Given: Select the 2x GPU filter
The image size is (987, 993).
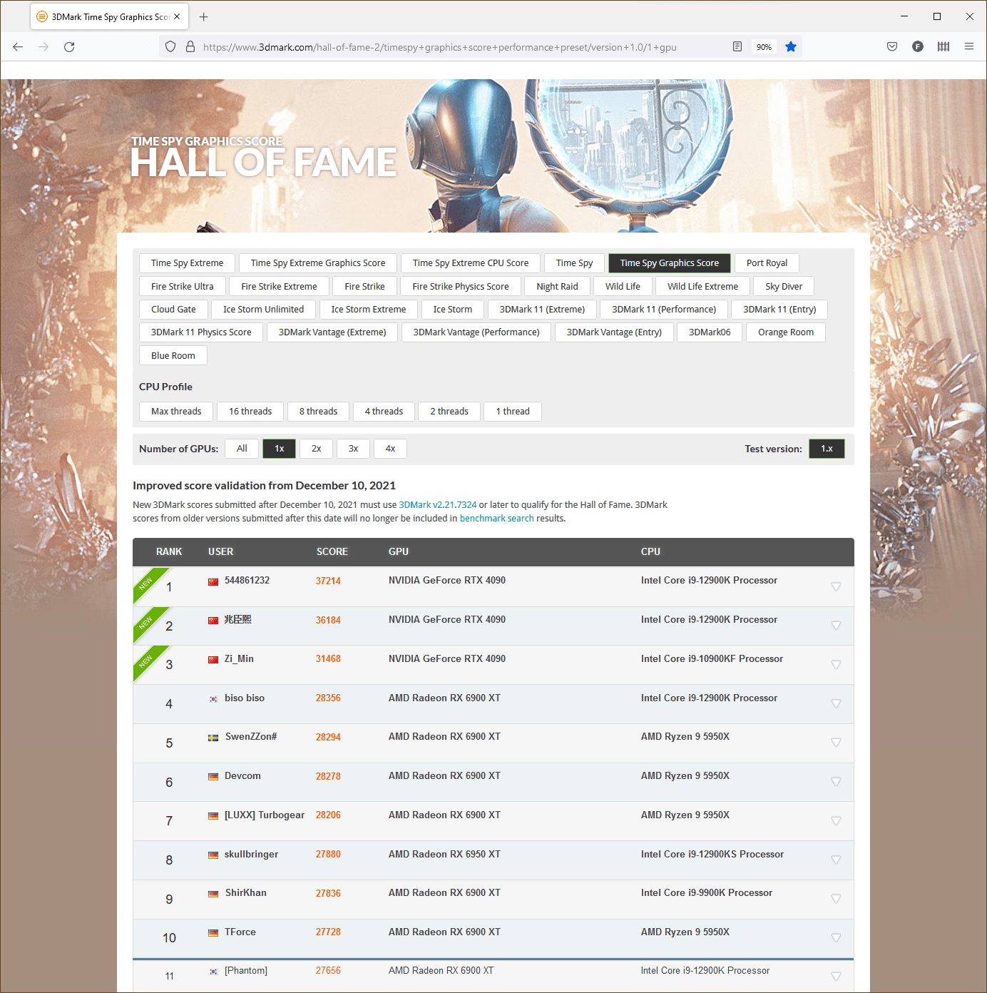Looking at the screenshot, I should click(317, 449).
